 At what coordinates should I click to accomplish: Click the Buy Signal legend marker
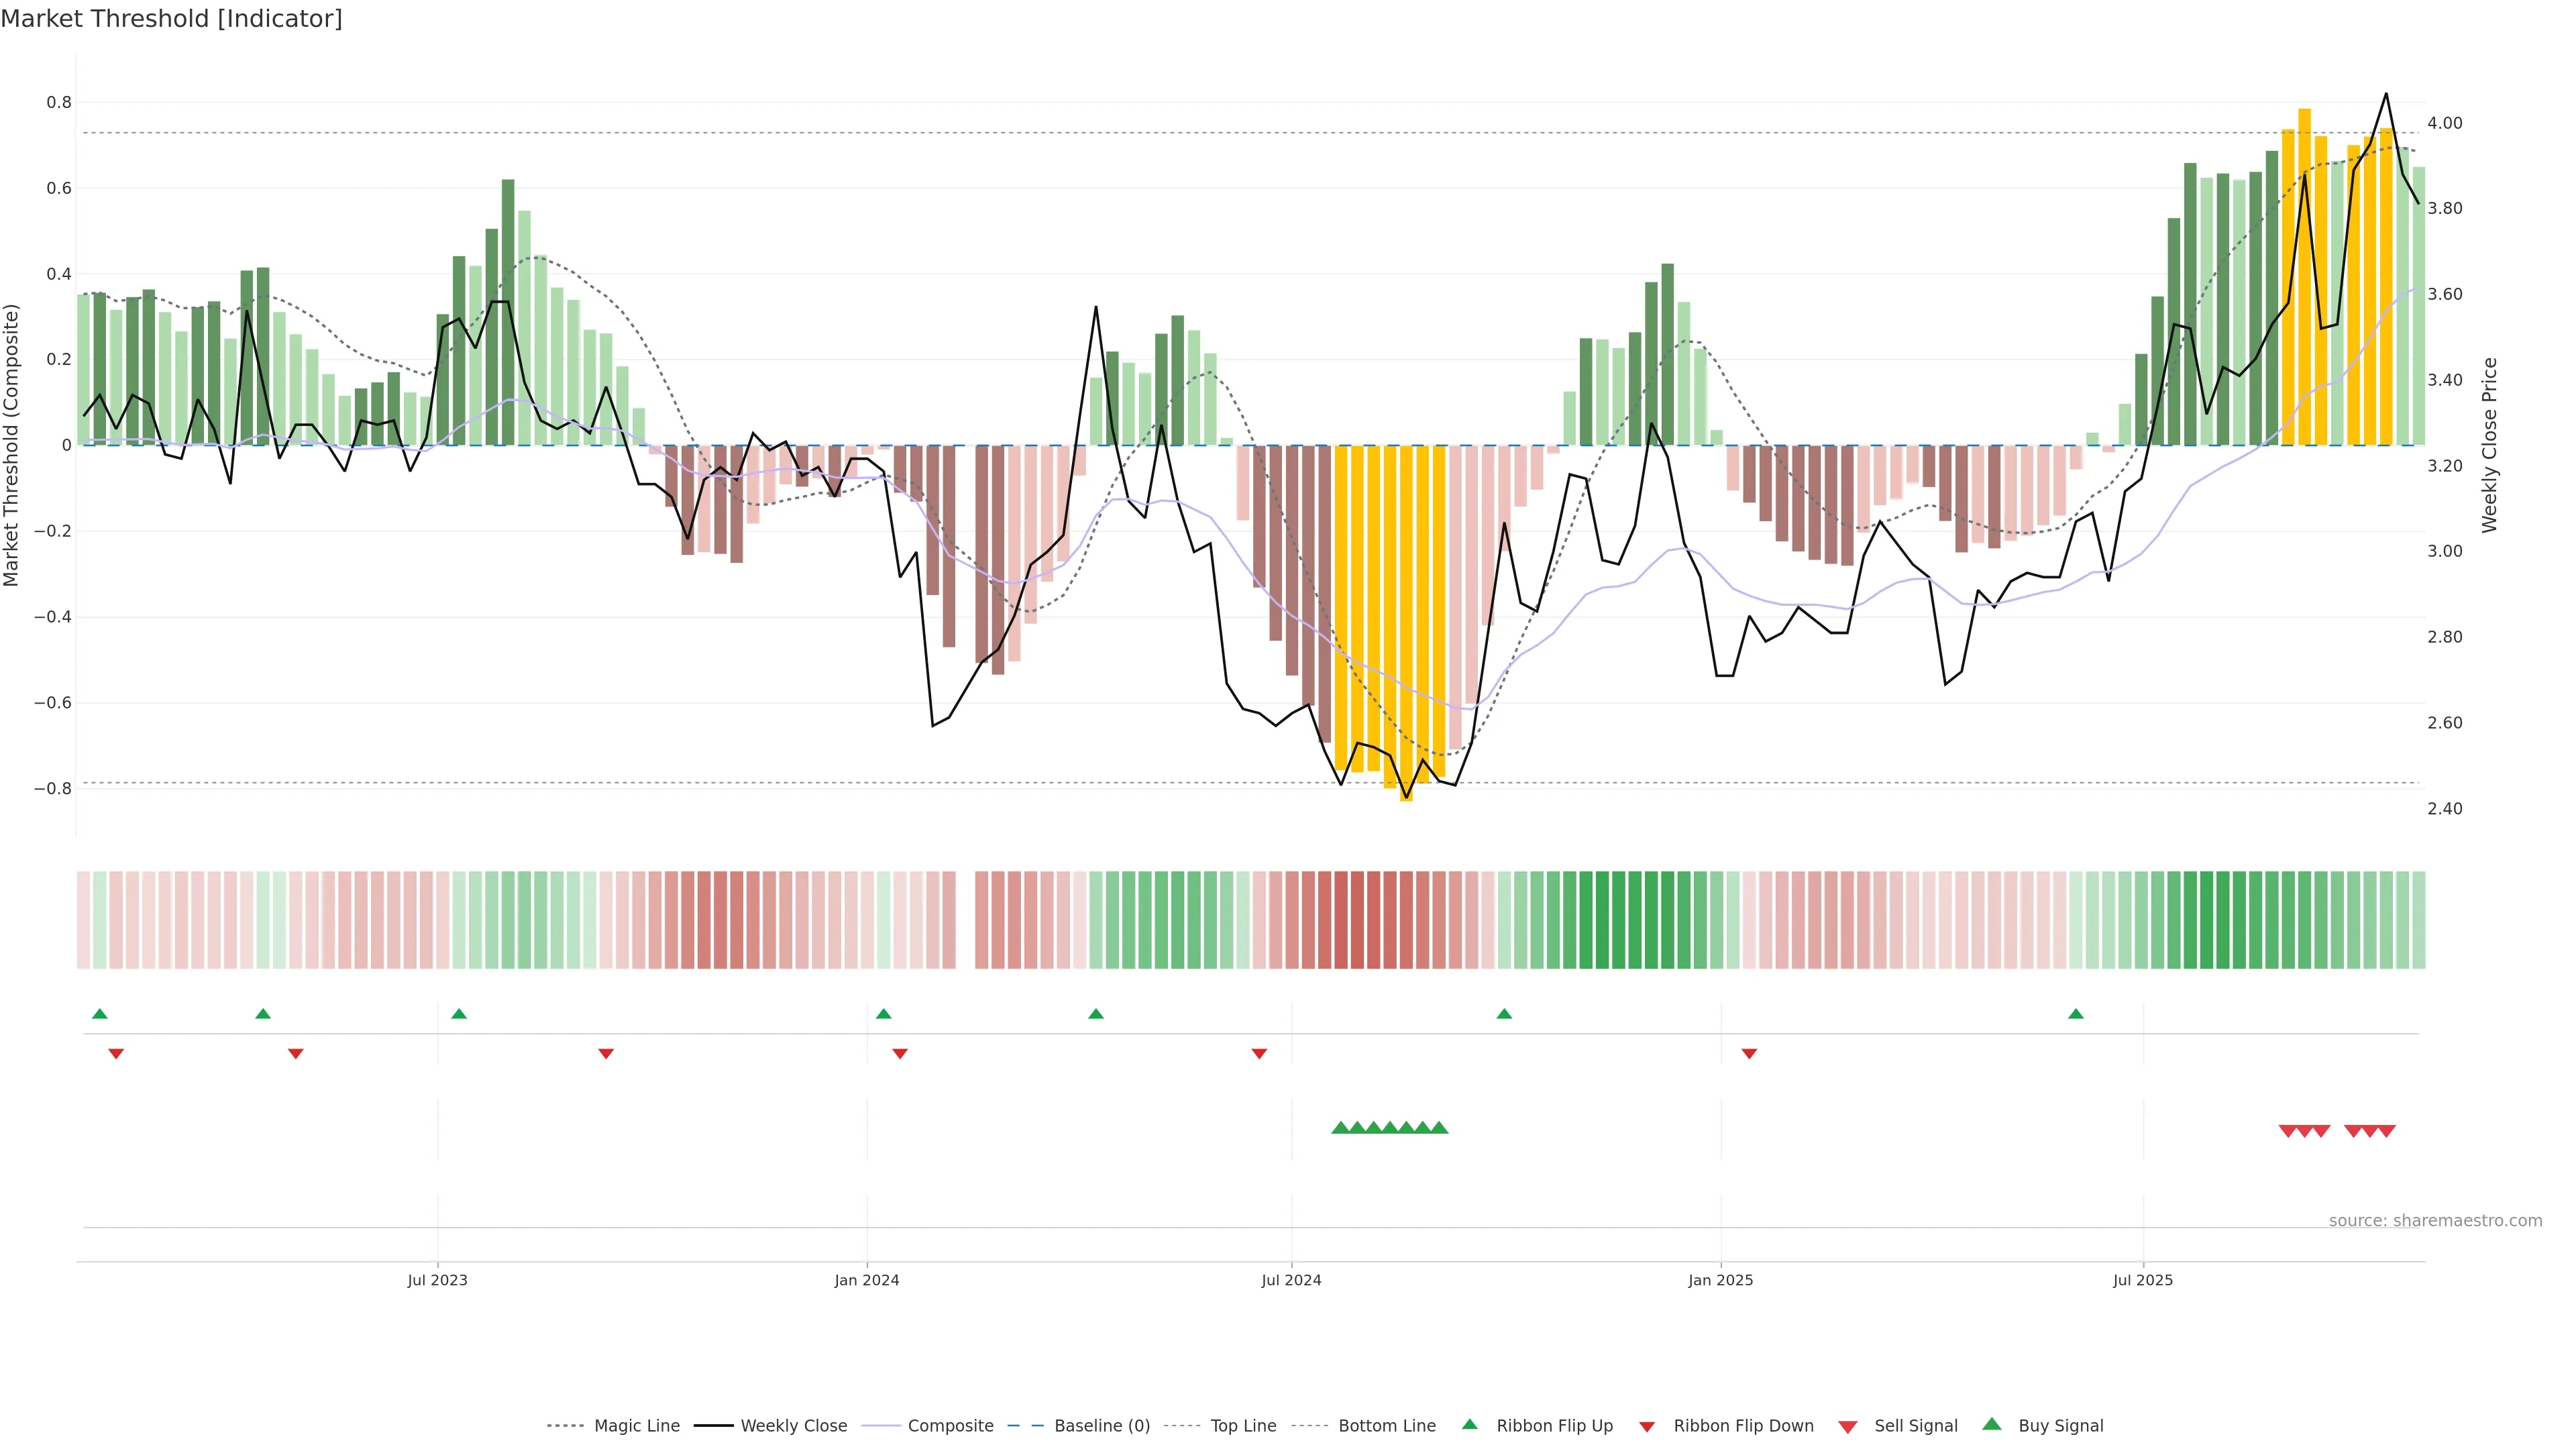[1992, 1425]
